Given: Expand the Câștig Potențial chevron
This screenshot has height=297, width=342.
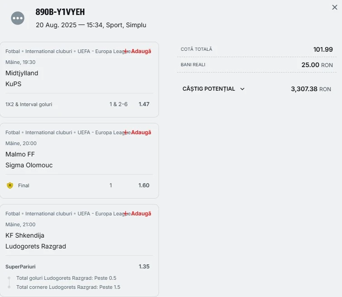Looking at the screenshot, I should click(x=242, y=89).
